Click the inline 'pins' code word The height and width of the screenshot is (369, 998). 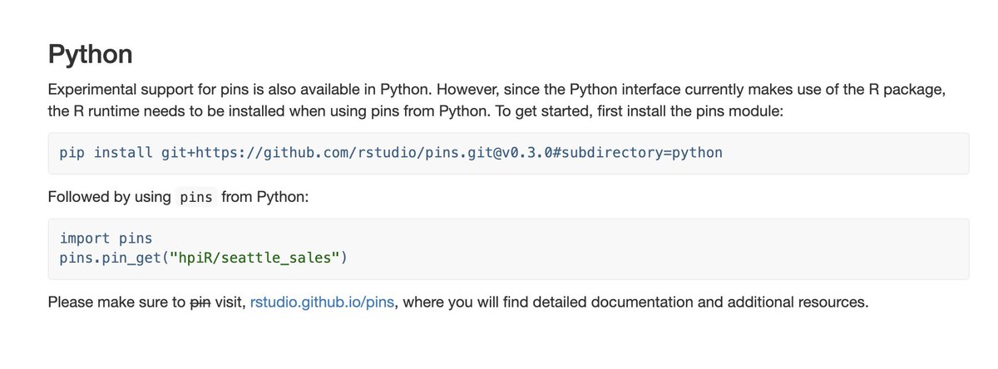pyautogui.click(x=197, y=198)
